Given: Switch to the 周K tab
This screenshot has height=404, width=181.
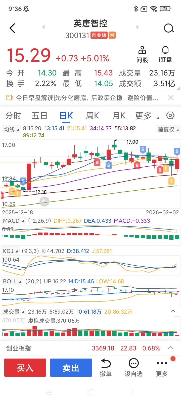Looking at the screenshot, I should pos(93,116).
